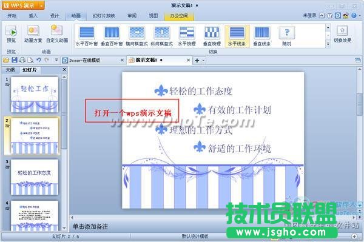364x242 pixels.
Task: Open the Office Space (办公空间) tab
Action: [179, 16]
